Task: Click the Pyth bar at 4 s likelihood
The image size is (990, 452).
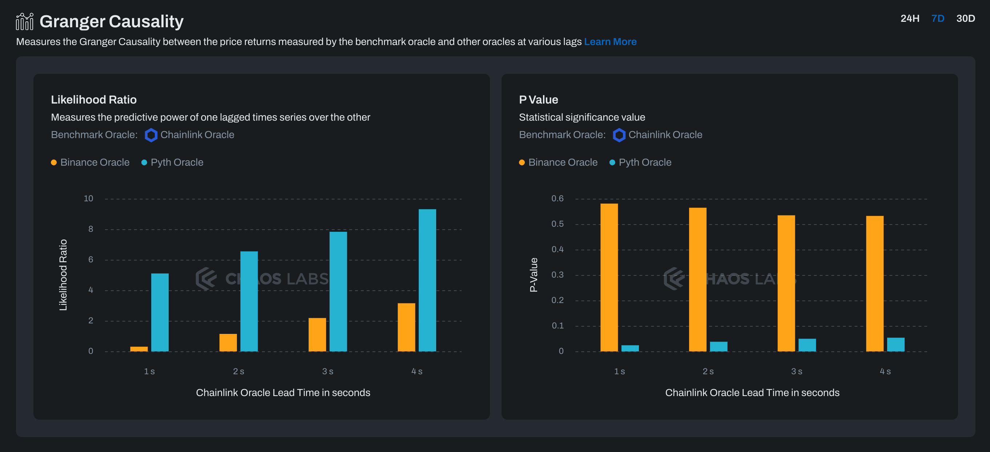Action: click(427, 280)
